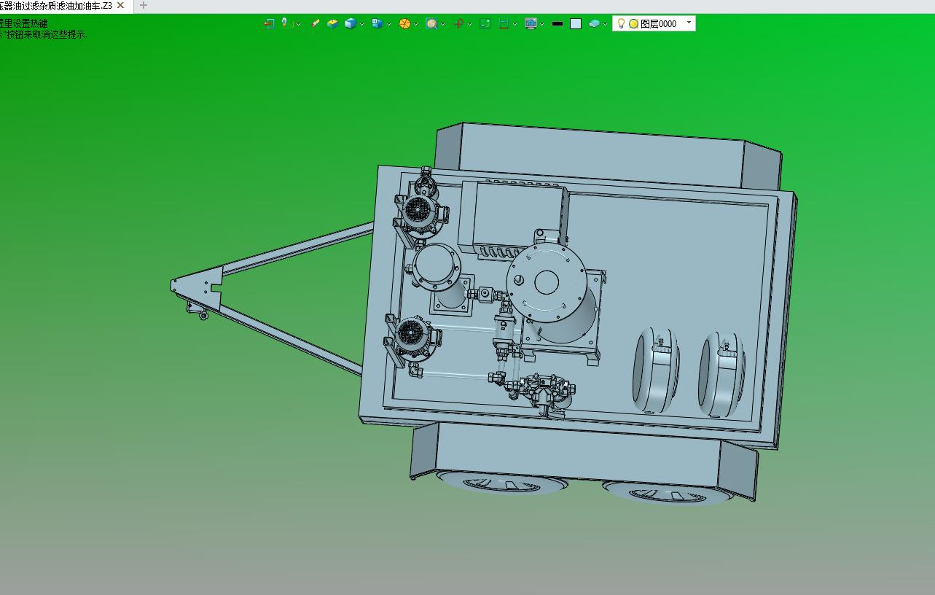
Task: Click the teal layer manager icon
Action: pyautogui.click(x=594, y=23)
